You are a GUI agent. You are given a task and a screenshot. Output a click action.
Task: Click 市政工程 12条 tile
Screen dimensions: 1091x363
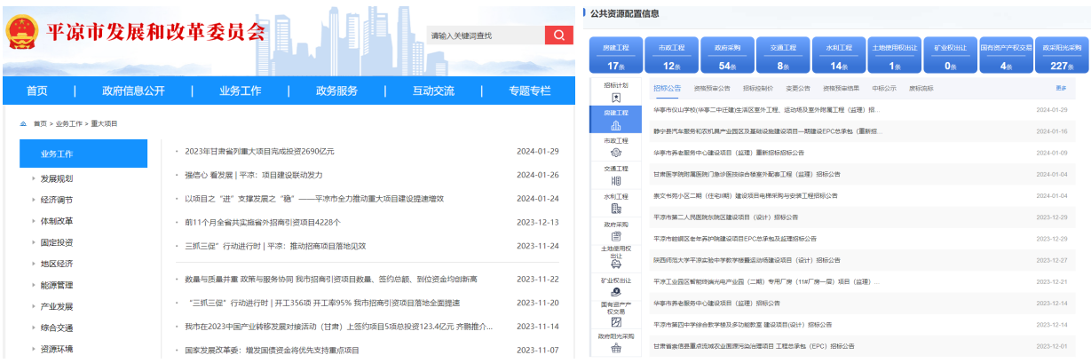(x=671, y=55)
